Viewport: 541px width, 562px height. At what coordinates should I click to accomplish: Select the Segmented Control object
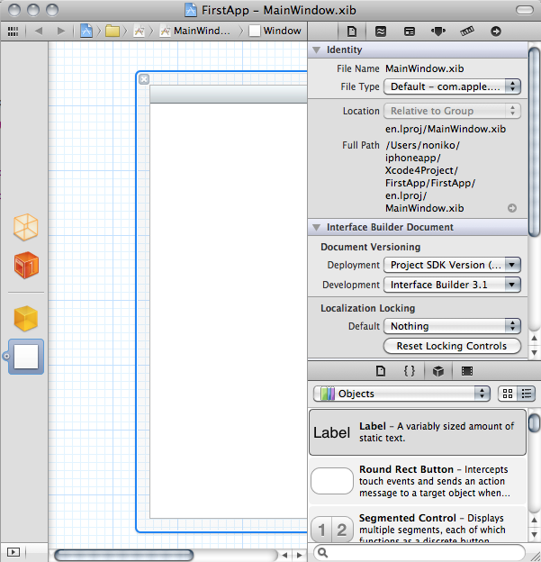pyautogui.click(x=418, y=525)
